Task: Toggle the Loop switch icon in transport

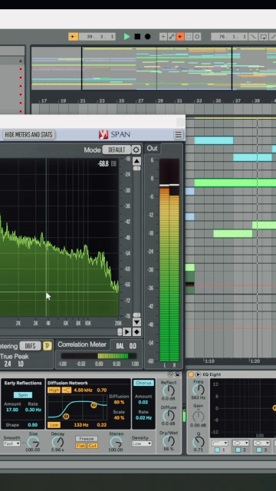Action: 264,37
